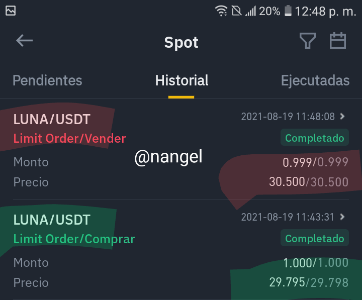
Task: Expand the 11:48:08 sell order details chevron
Action: tap(342, 116)
